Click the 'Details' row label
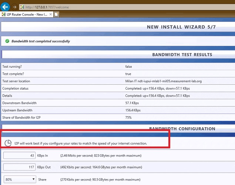 pos(7,96)
